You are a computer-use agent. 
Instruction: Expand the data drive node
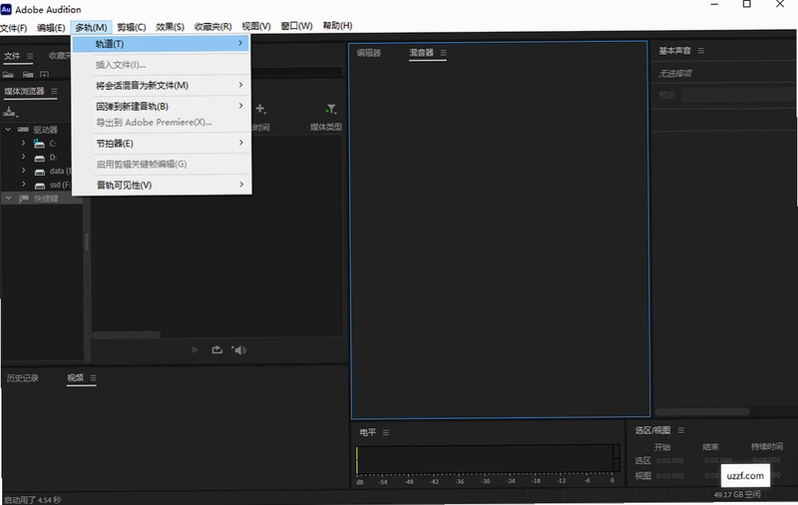(23, 171)
